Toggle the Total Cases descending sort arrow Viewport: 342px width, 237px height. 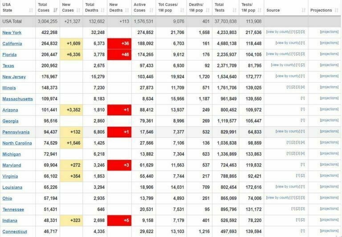tap(55, 10)
